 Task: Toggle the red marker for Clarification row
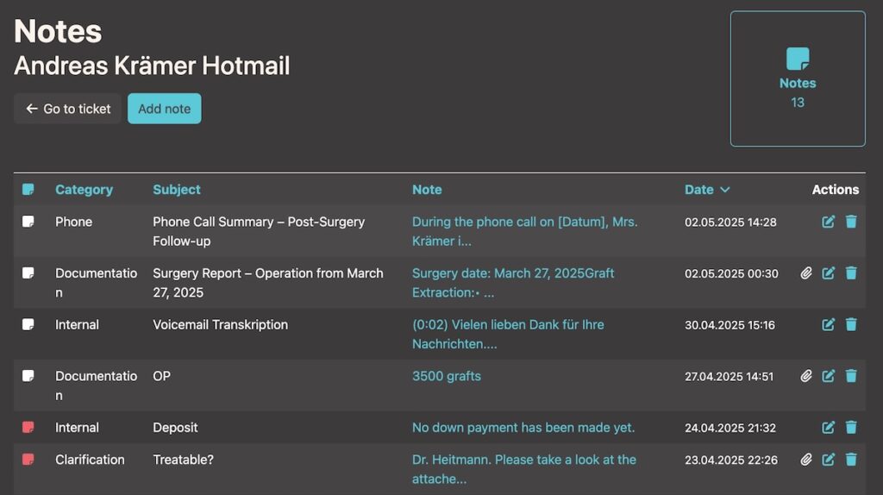(x=28, y=460)
